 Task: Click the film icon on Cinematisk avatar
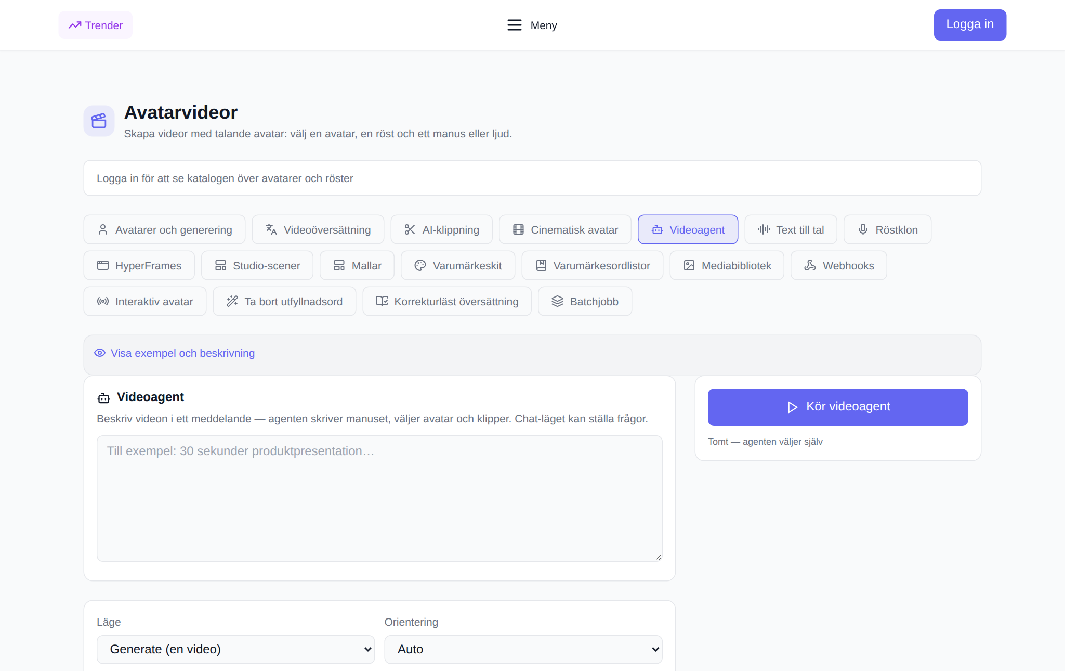(518, 229)
